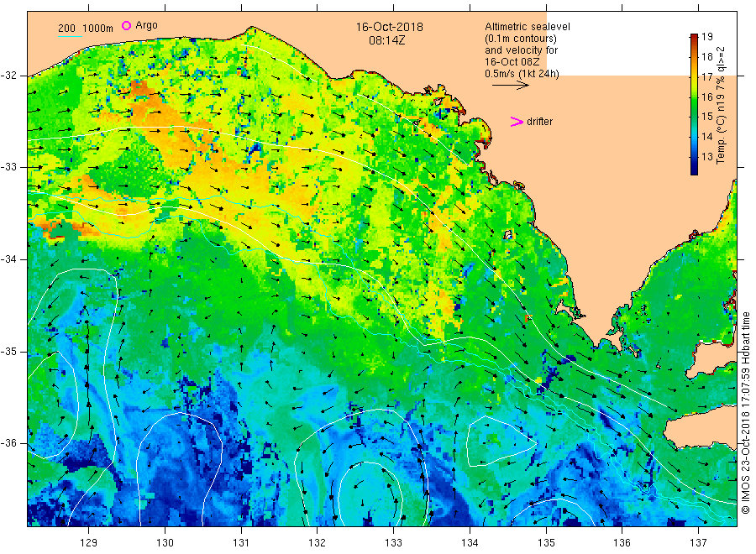Click the latitude axis label -32
Viewport: 756px width, 554px height.
click(x=8, y=76)
